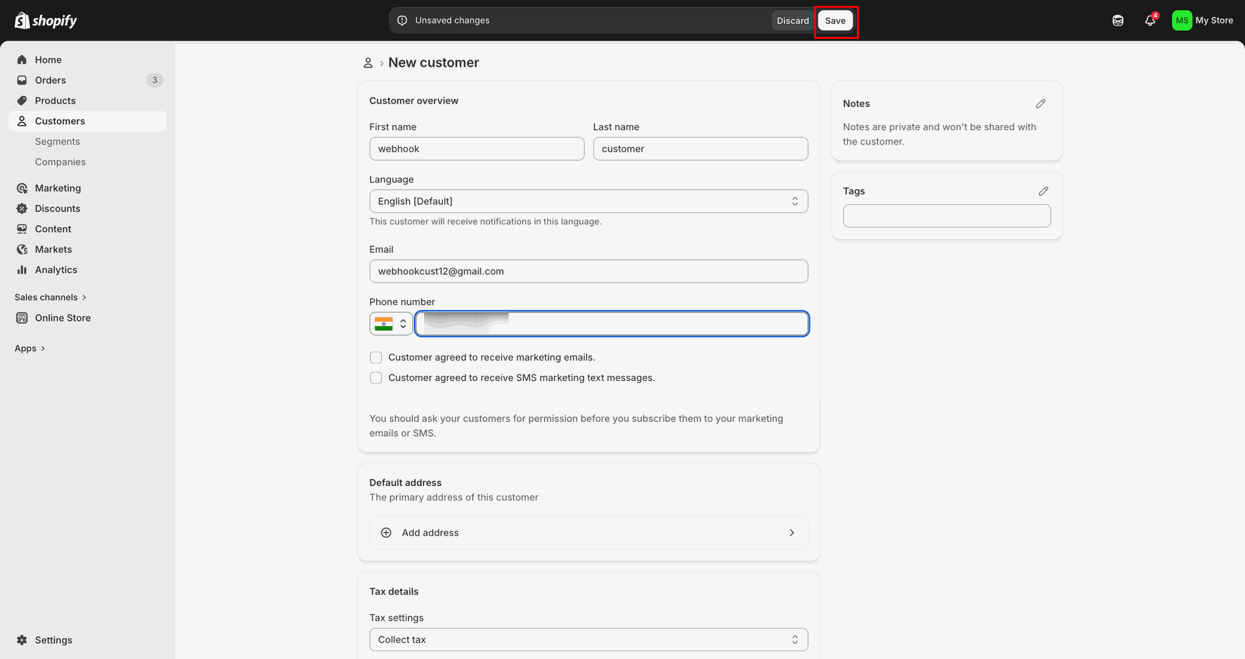
Task: Open the Tax settings Collect tax dropdown
Action: [589, 640]
